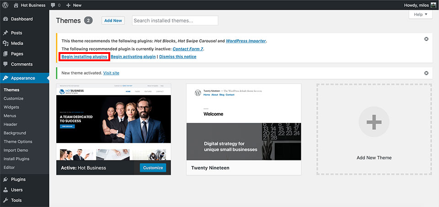439x207 pixels.
Task: Open the comments bubble in admin bar
Action: 53,5
